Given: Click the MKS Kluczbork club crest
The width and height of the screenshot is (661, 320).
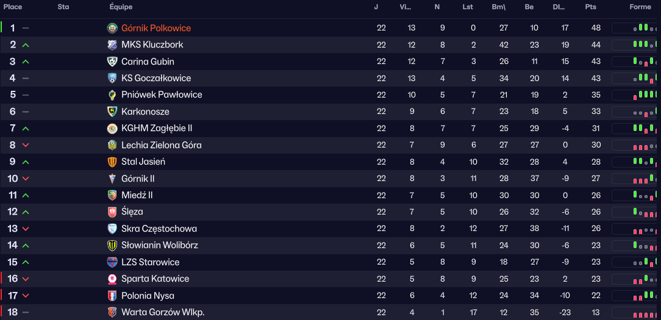Looking at the screenshot, I should pyautogui.click(x=112, y=44).
